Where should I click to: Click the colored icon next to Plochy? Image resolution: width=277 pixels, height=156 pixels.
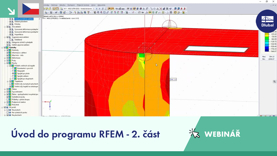click(x=10, y=63)
